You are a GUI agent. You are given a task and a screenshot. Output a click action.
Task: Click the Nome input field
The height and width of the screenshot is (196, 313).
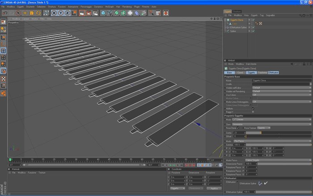(x=282, y=80)
